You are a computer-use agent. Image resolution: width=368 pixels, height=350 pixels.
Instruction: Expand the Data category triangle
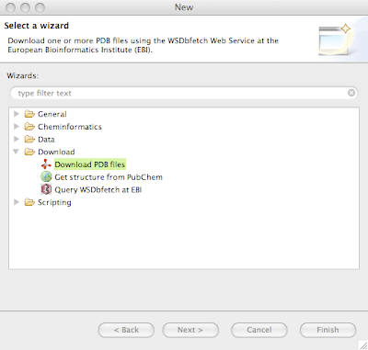click(17, 139)
